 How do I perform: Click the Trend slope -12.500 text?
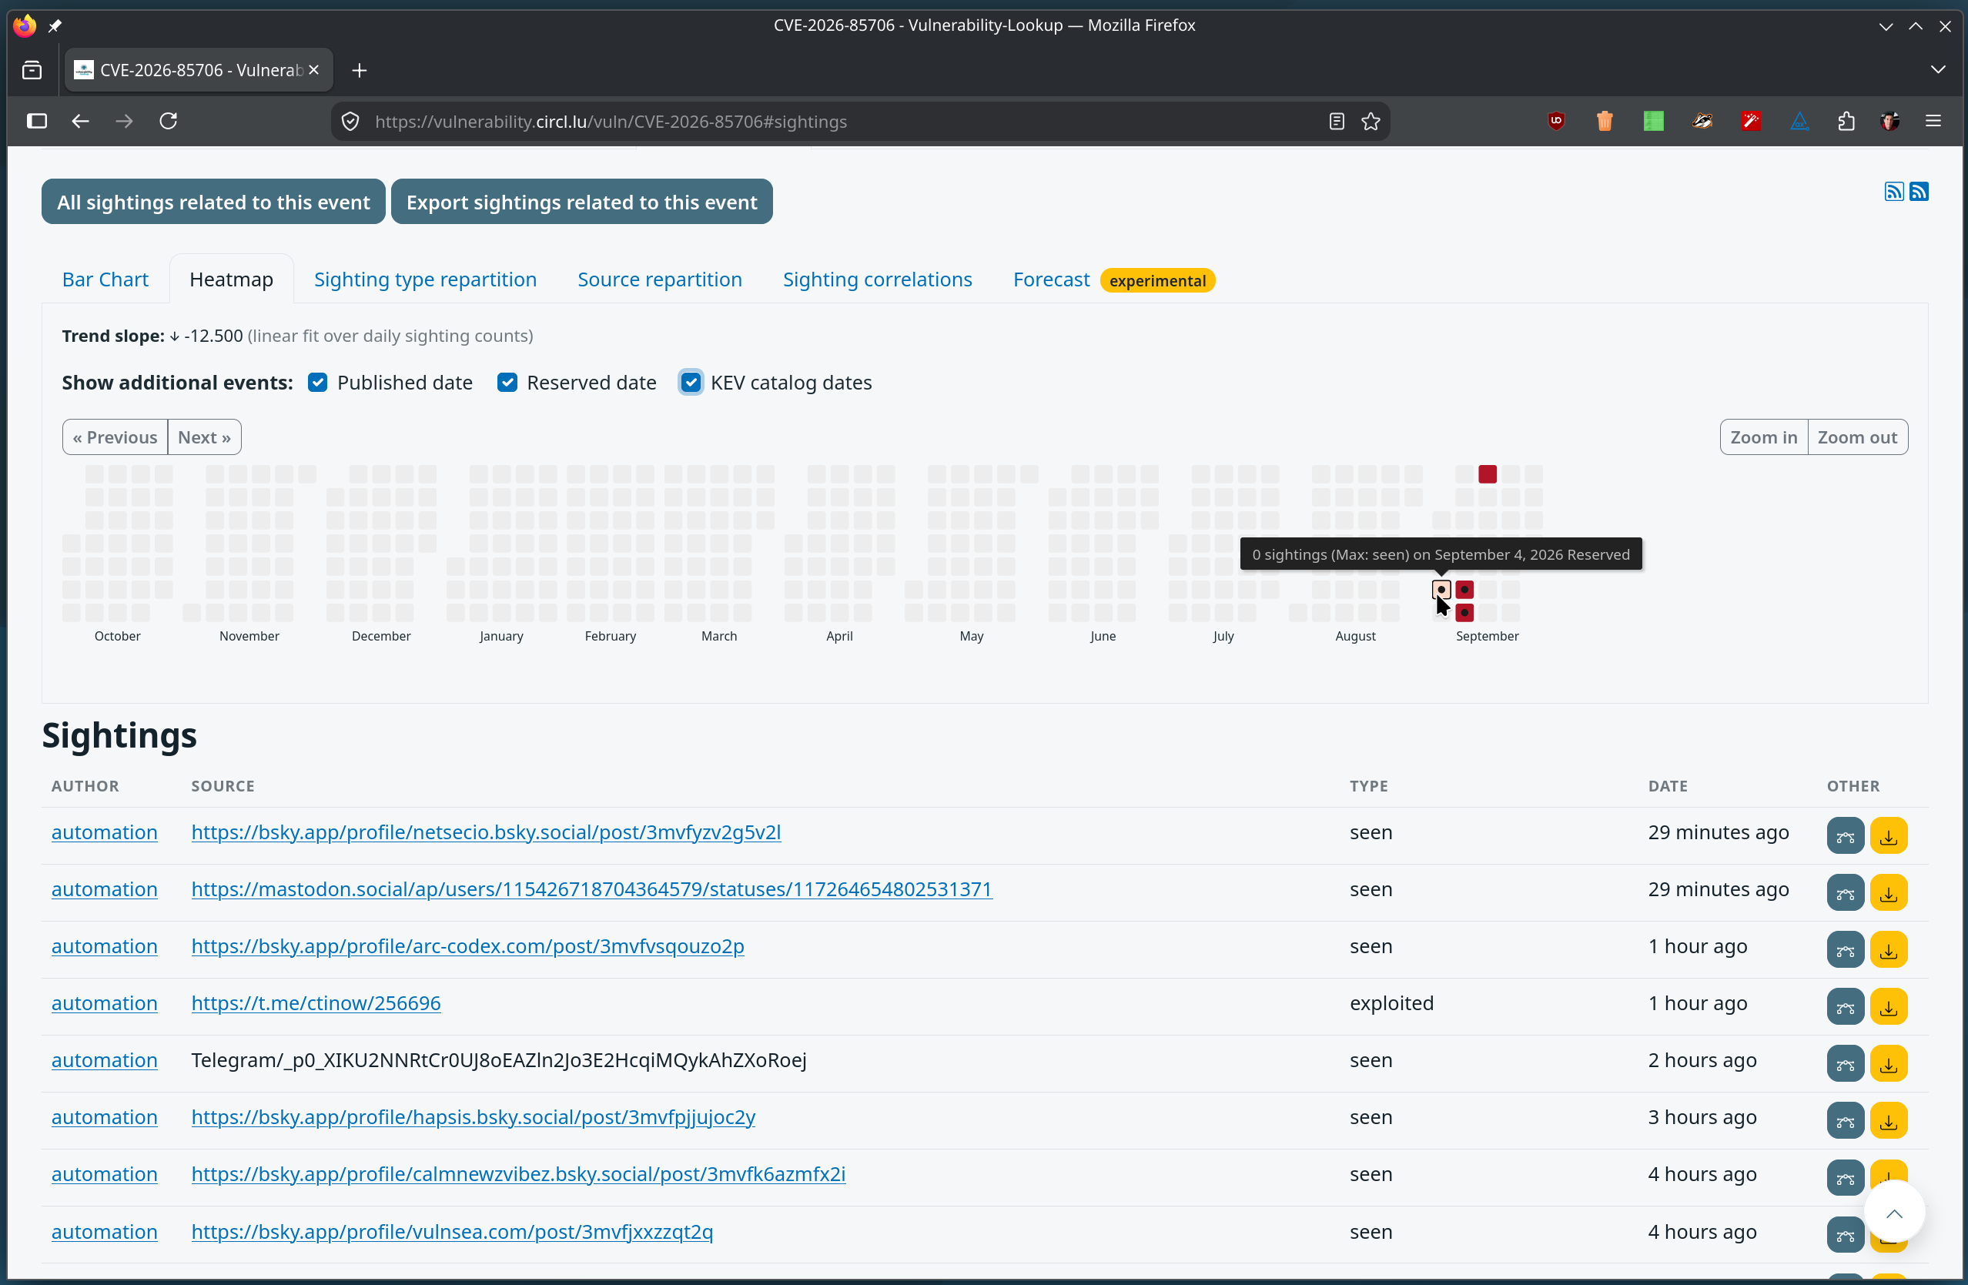pos(152,336)
